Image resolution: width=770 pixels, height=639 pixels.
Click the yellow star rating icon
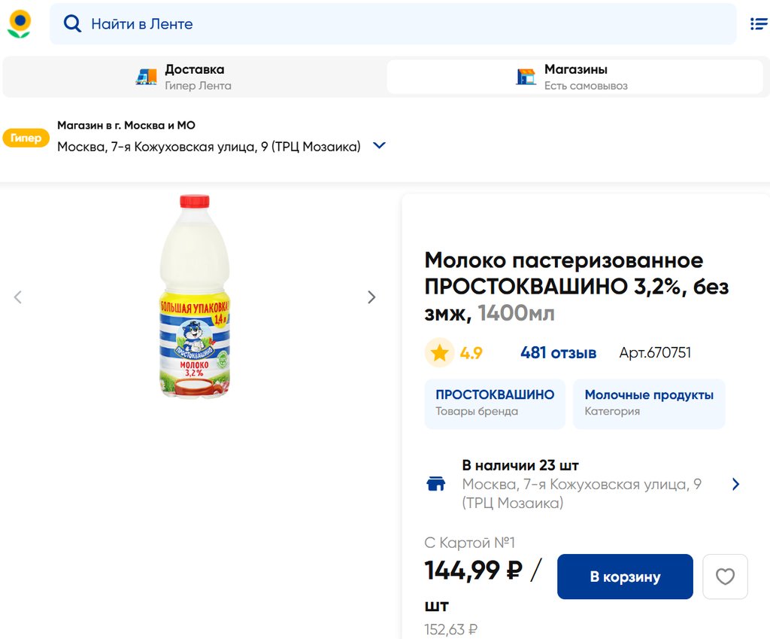pos(439,353)
